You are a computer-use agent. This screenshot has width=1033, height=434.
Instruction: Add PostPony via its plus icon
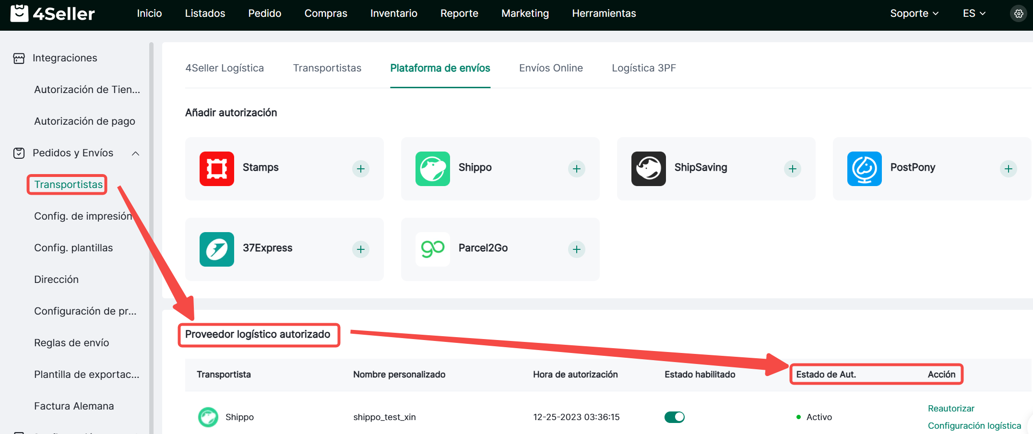pyautogui.click(x=1008, y=169)
